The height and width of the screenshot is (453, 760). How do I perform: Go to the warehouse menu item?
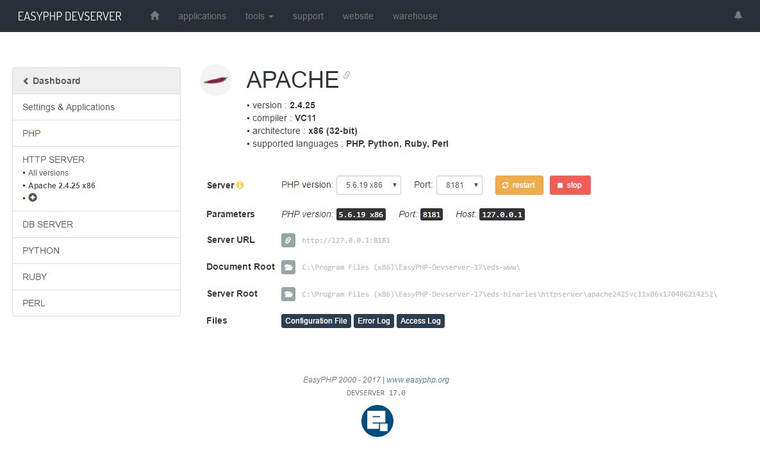coord(415,15)
